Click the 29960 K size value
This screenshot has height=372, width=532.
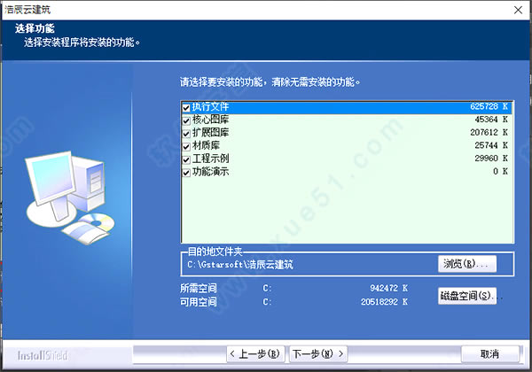[491, 159]
